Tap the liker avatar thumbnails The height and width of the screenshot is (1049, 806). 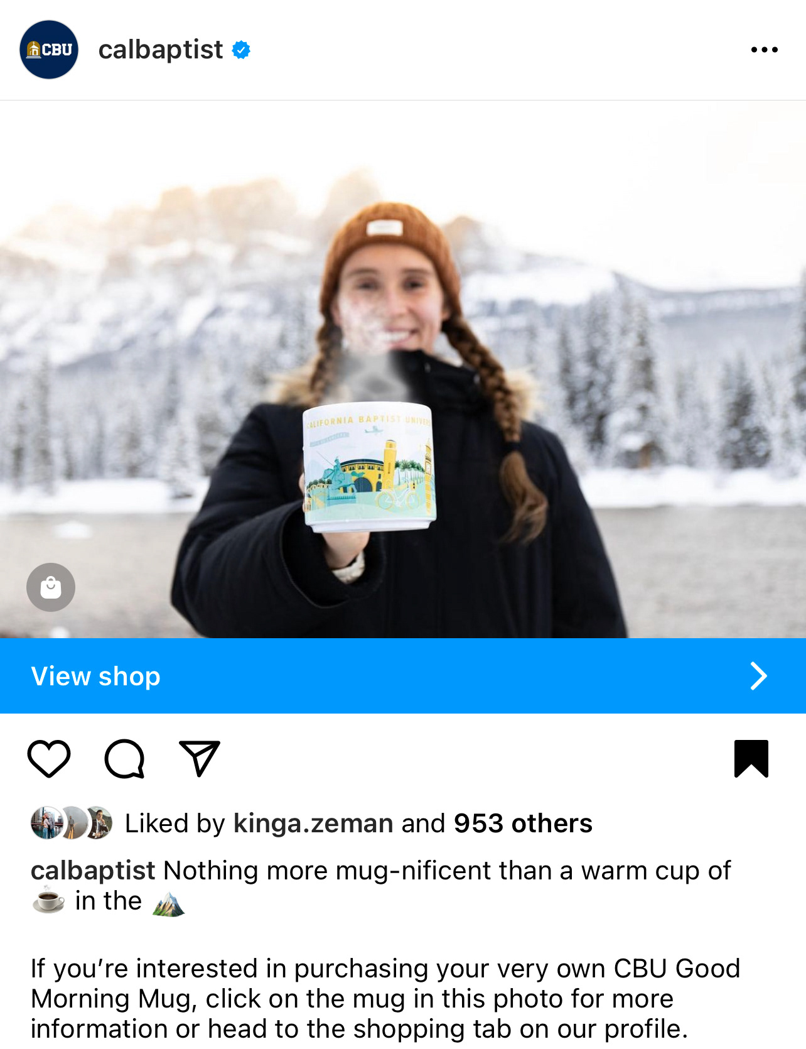(x=72, y=823)
